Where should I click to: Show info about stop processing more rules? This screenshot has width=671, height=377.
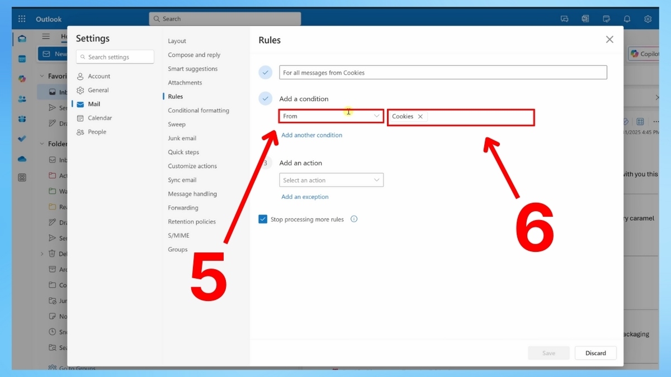click(x=354, y=219)
